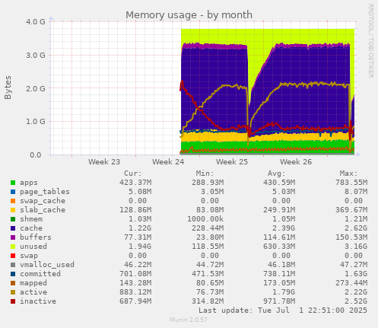Click the 'apps' legend label
Screen dimensions: 378x328
pos(29,183)
